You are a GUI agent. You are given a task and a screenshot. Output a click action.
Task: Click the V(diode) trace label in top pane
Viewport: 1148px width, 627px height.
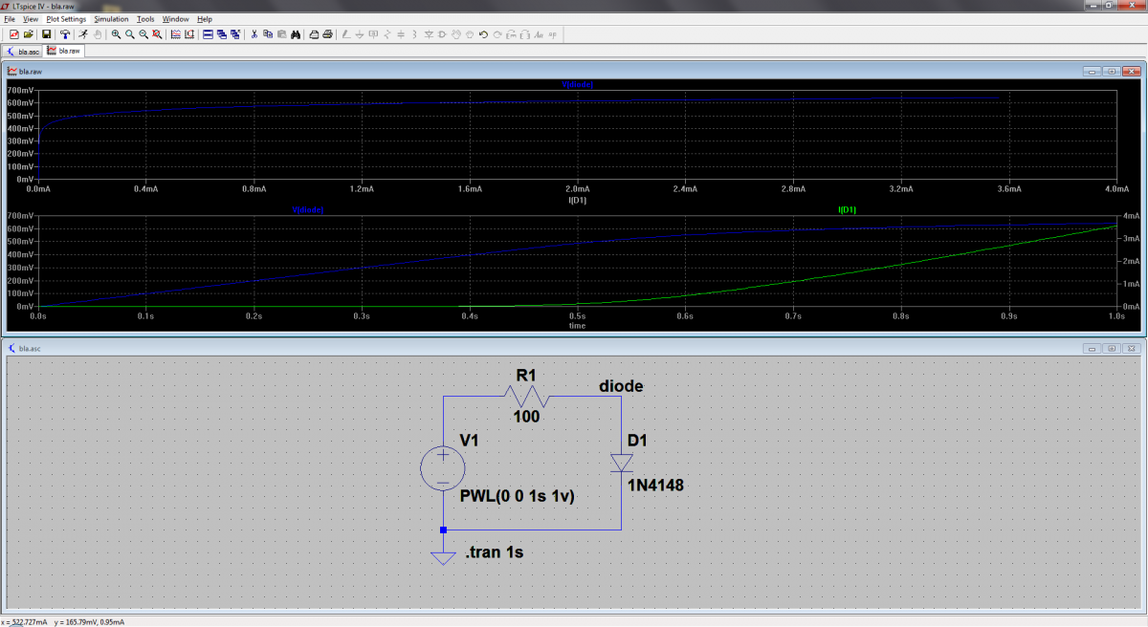pyautogui.click(x=576, y=85)
